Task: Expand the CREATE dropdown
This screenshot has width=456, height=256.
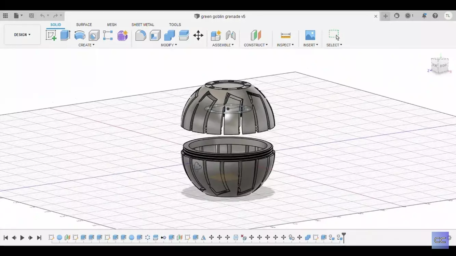Action: coord(86,45)
